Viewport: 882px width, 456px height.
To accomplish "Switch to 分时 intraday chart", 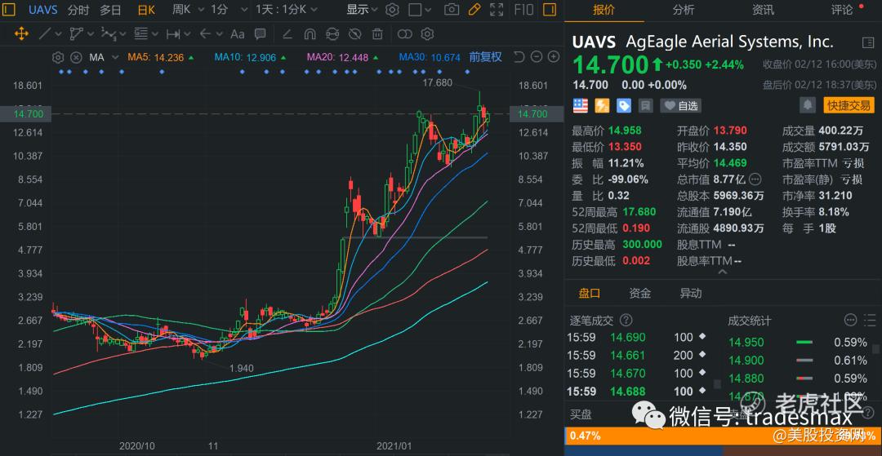I will pos(78,10).
